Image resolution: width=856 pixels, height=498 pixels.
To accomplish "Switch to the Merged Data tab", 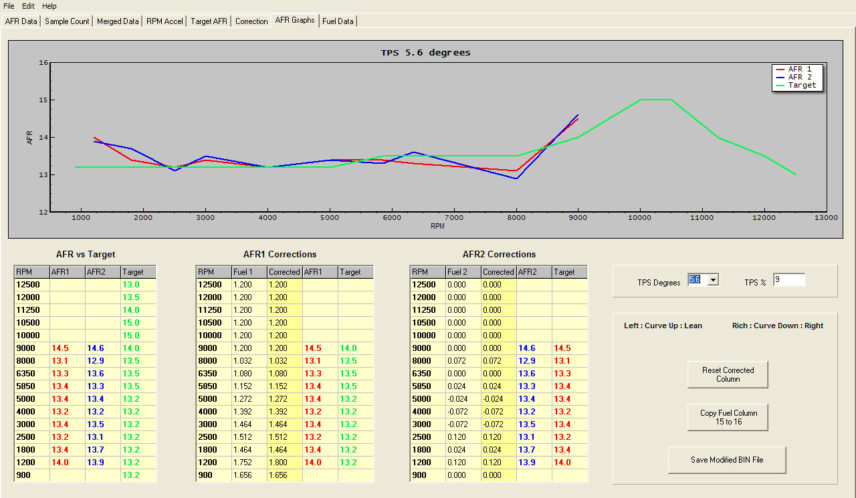I will click(x=117, y=21).
